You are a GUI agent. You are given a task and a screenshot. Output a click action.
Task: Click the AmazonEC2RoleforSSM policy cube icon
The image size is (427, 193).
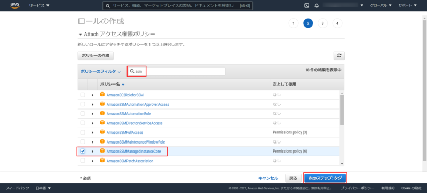102,95
